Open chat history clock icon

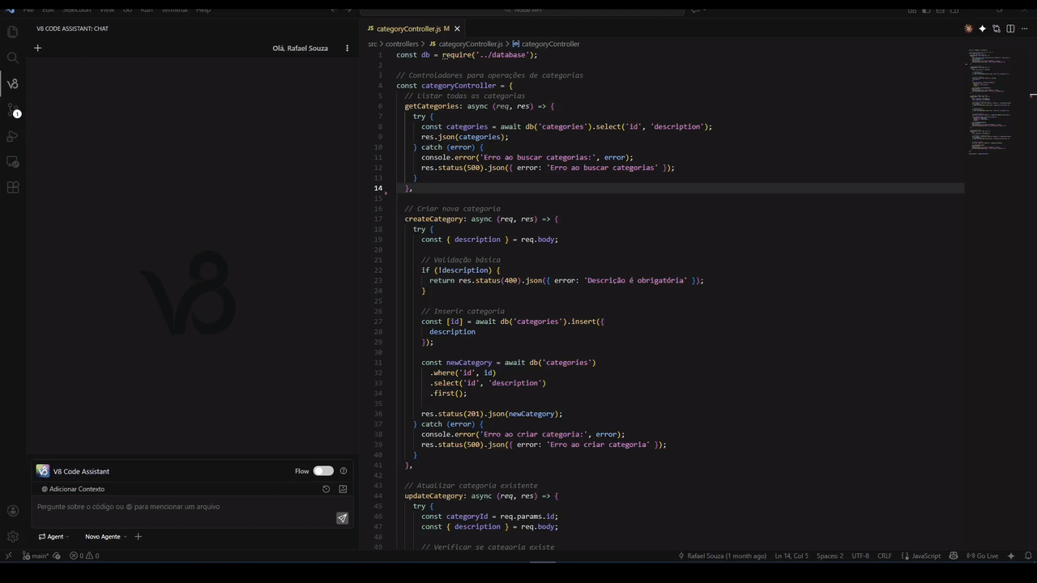click(x=326, y=489)
